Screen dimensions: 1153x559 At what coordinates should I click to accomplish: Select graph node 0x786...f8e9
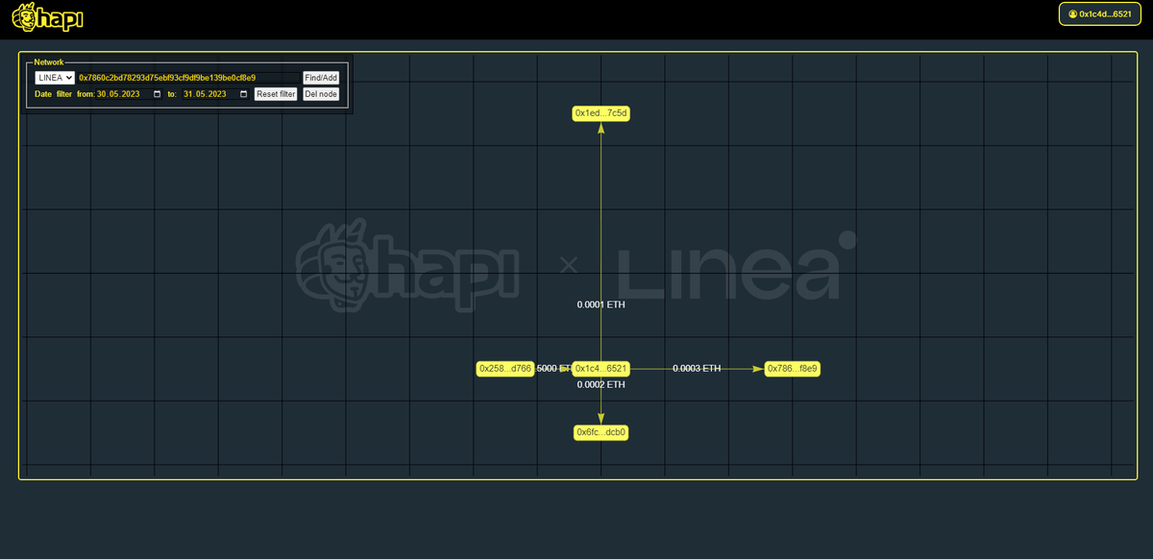click(x=793, y=369)
